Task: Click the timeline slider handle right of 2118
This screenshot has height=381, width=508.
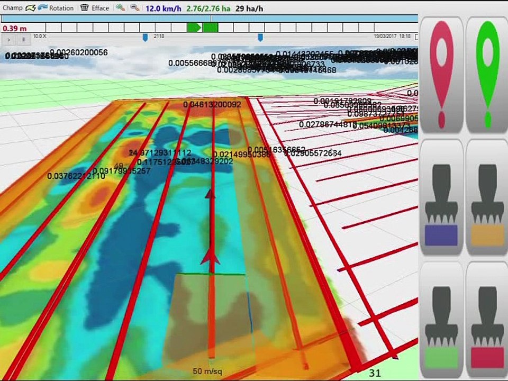Action: pyautogui.click(x=260, y=38)
